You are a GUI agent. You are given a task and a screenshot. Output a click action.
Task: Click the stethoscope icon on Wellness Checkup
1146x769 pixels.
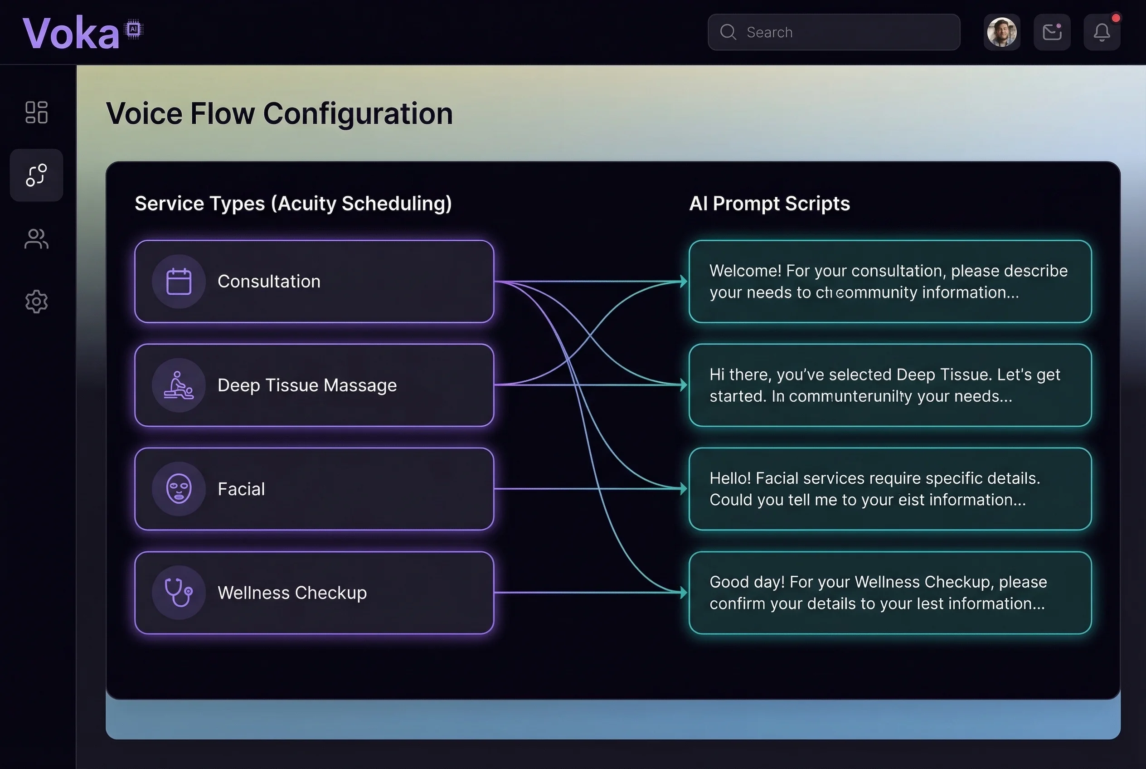[x=179, y=593]
